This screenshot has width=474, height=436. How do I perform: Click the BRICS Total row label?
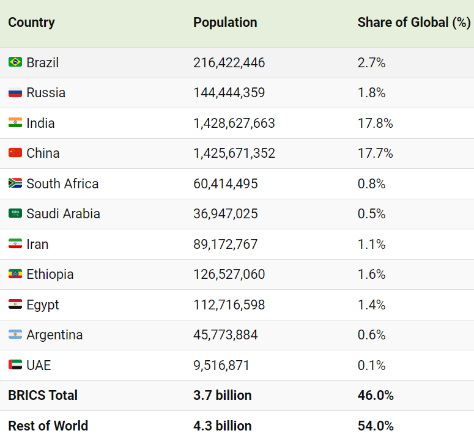(43, 395)
